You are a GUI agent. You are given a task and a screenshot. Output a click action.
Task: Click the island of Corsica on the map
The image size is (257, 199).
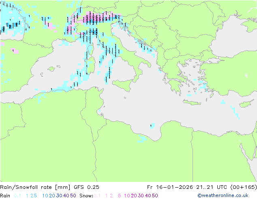click(x=91, y=49)
